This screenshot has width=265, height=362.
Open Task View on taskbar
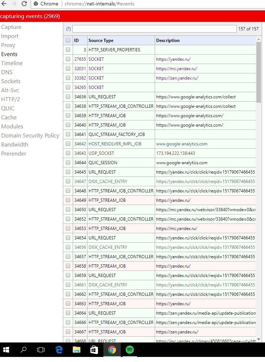[41, 350]
